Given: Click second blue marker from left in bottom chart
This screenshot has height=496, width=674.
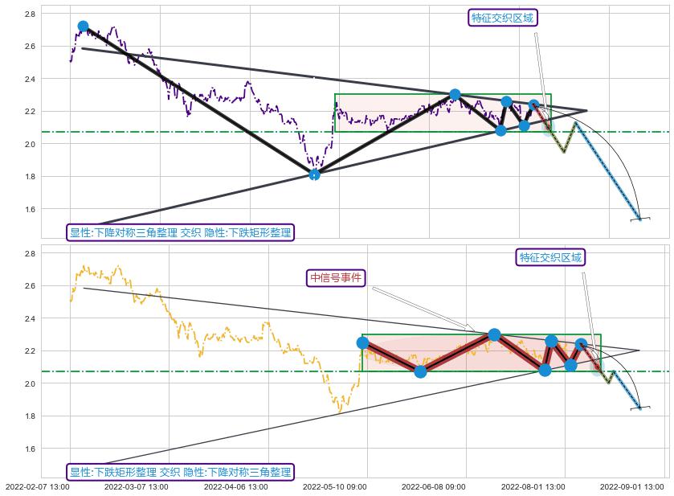Looking at the screenshot, I should coord(420,371).
